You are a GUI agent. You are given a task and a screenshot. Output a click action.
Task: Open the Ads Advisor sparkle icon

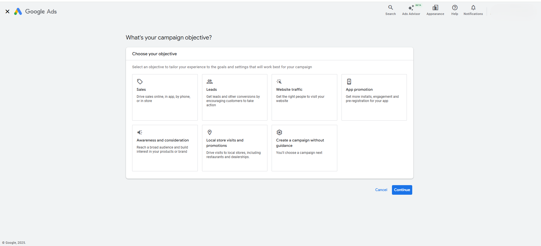tap(411, 8)
